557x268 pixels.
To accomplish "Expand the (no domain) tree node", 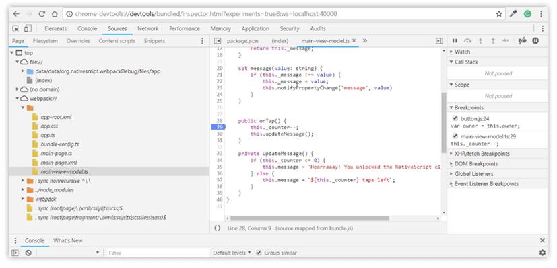I will pos(18,89).
